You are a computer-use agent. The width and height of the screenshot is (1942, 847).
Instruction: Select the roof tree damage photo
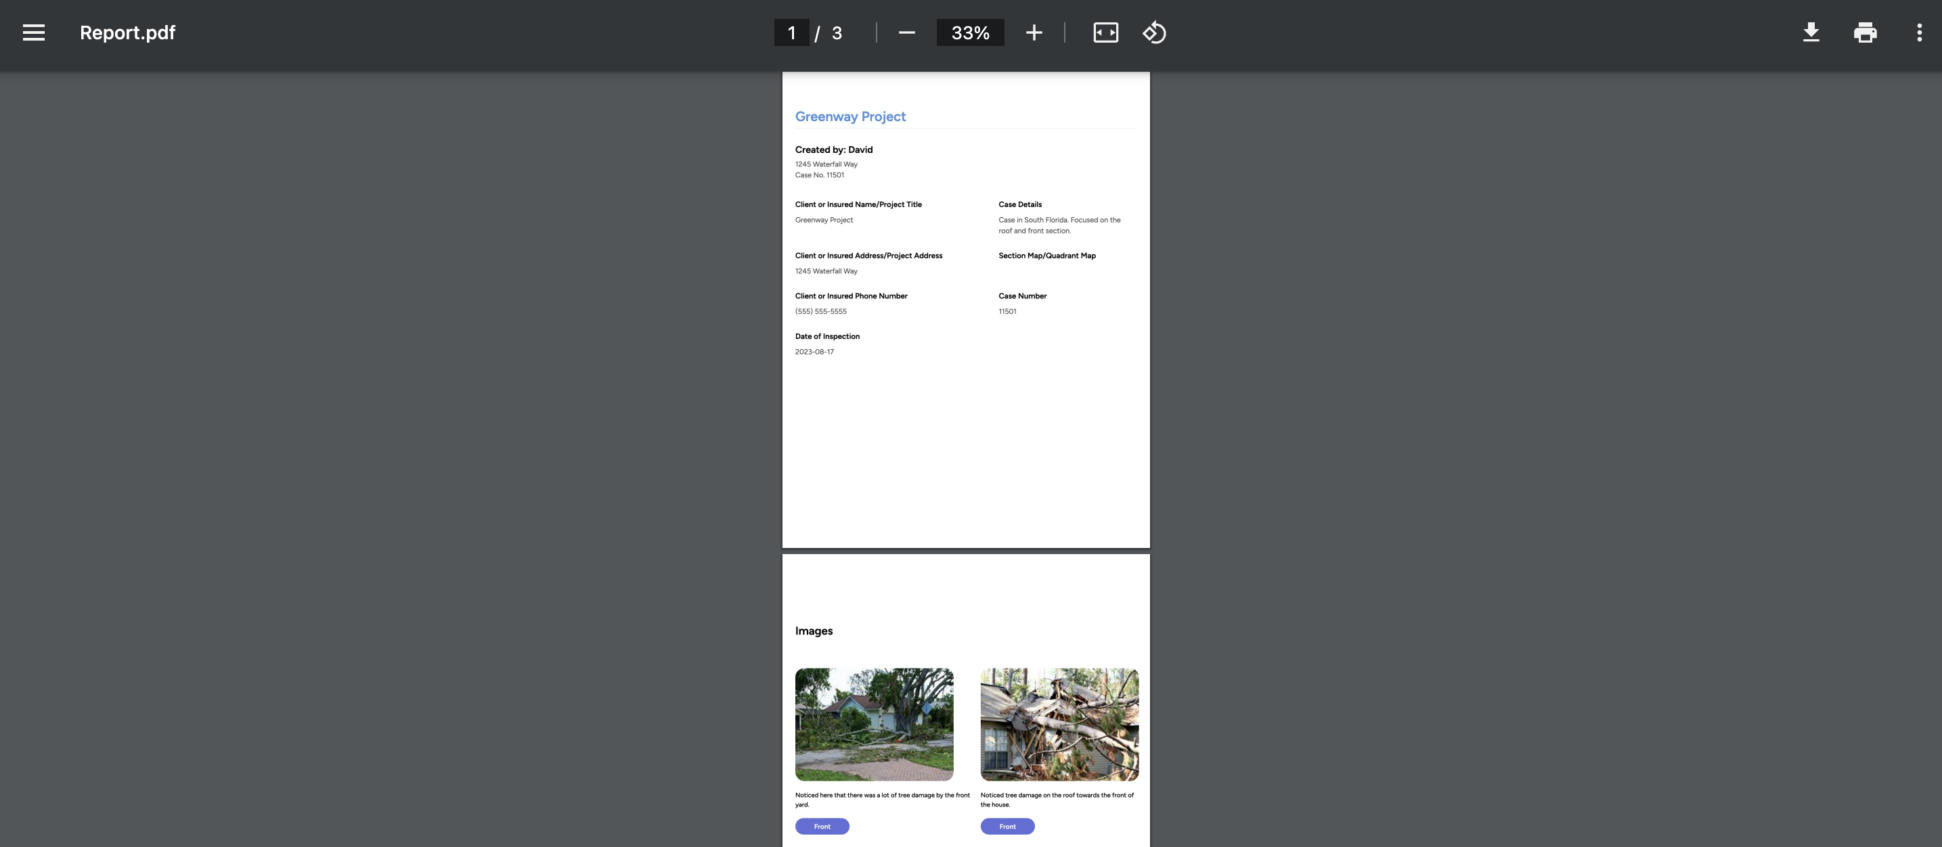click(x=1059, y=724)
